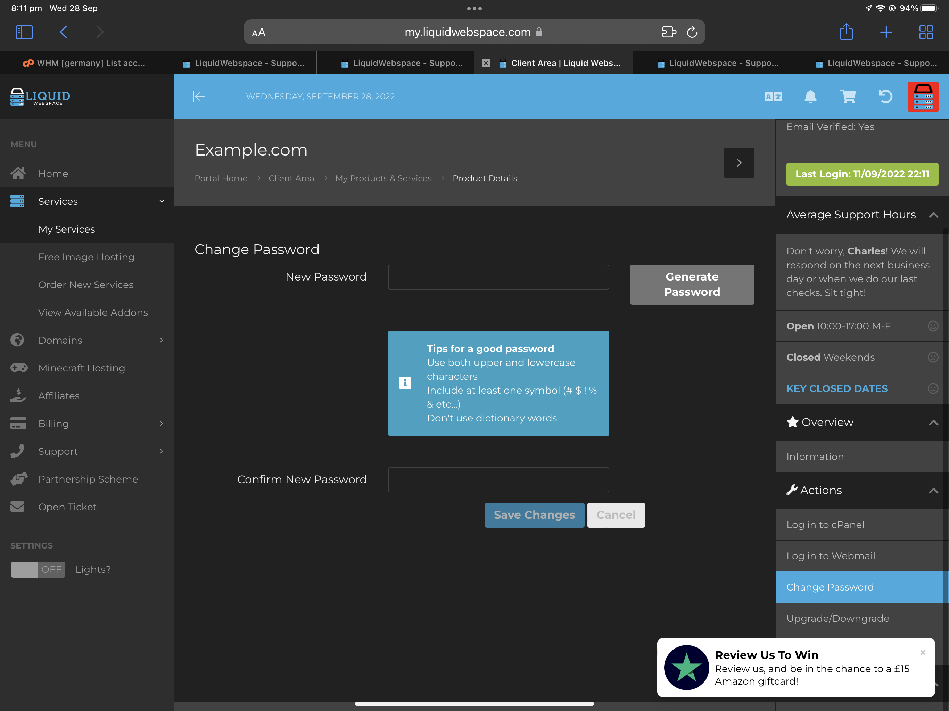Collapse the Average Support Hours panel

[933, 215]
